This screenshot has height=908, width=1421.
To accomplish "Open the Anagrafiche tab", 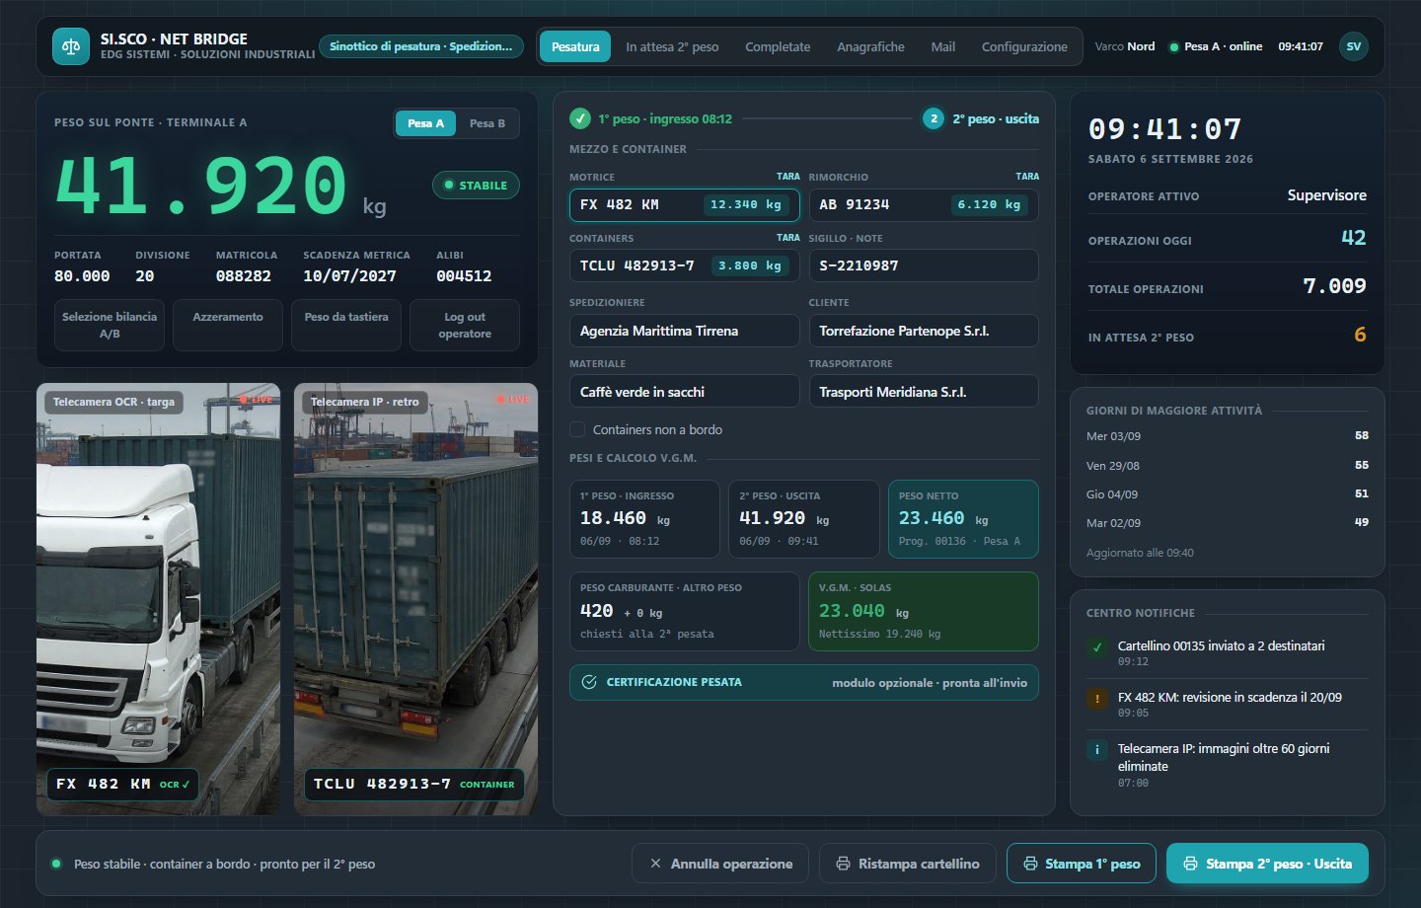I will [870, 46].
